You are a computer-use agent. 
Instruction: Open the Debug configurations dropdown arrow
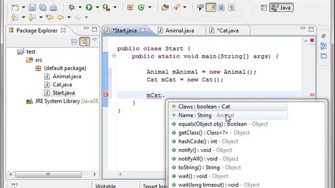(80, 7)
